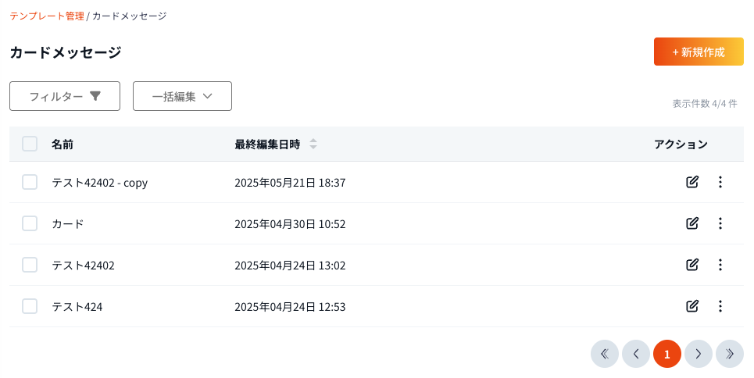Viewport: 754px width, 378px height.
Task: Select checkbox for テスト42402 - copy
Action: pyautogui.click(x=30, y=182)
